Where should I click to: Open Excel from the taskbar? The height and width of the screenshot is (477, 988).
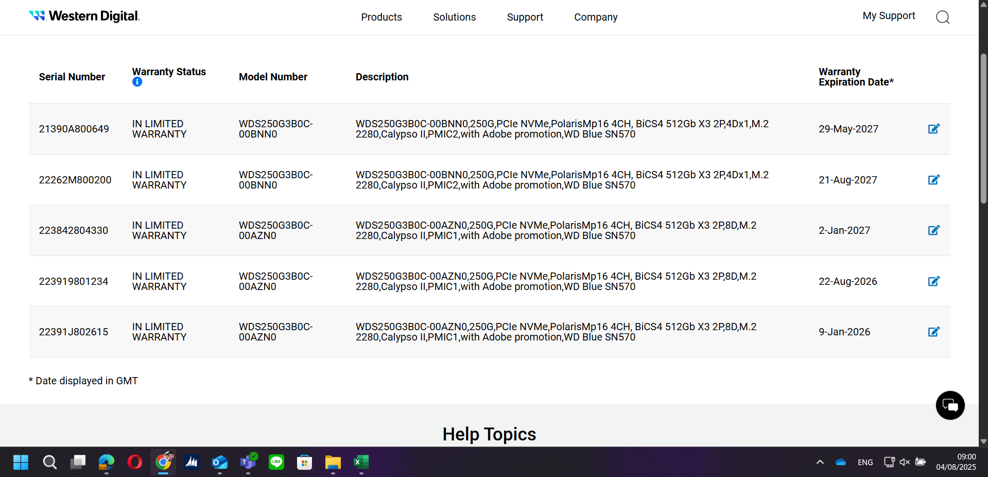(x=361, y=462)
